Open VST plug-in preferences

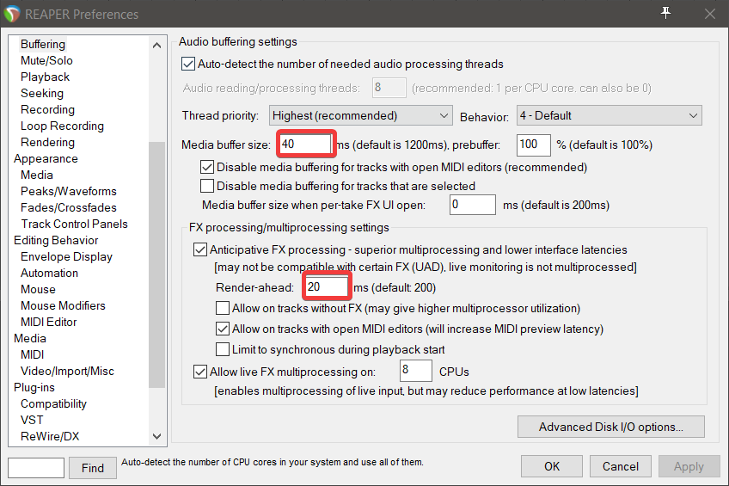[32, 420]
